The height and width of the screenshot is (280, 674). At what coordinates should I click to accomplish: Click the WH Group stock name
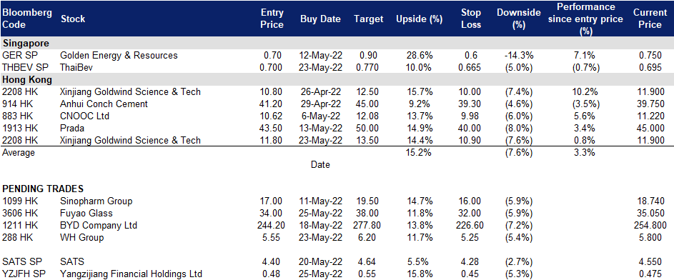(82, 237)
